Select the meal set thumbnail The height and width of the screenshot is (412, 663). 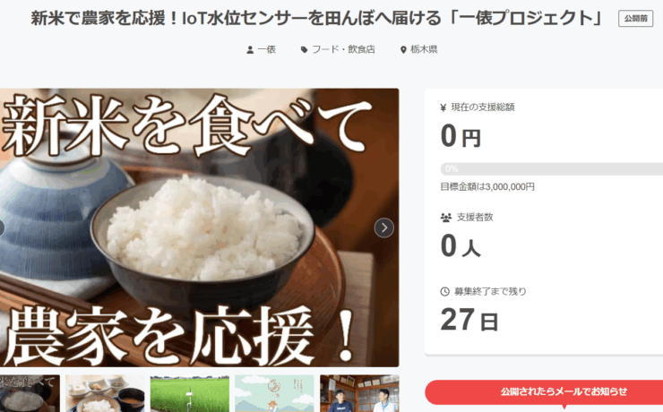click(105, 393)
